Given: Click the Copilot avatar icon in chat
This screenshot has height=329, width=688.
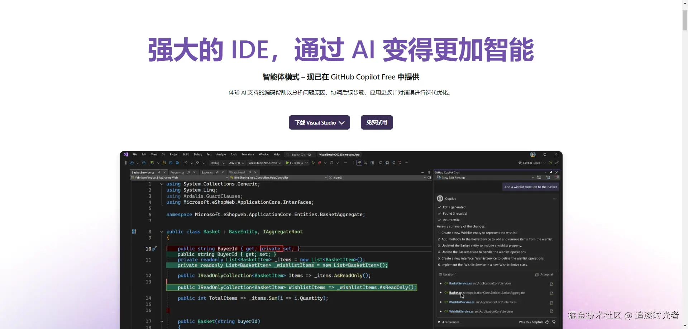Looking at the screenshot, I should (x=440, y=198).
